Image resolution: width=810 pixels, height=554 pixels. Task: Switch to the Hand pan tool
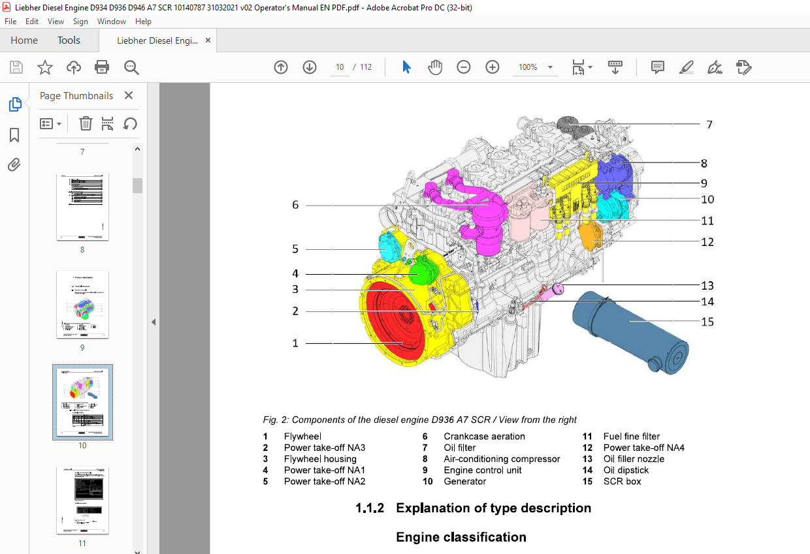[x=435, y=67]
